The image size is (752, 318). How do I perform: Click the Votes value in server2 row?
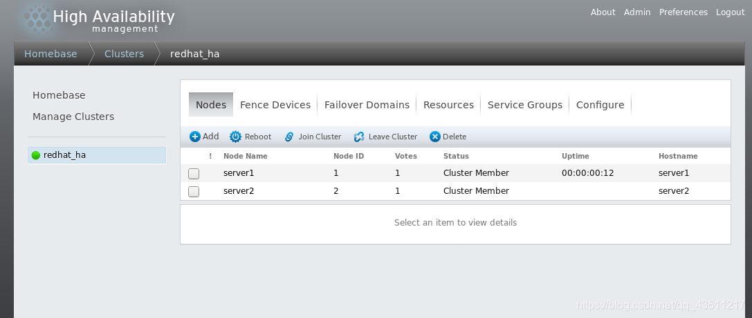398,191
